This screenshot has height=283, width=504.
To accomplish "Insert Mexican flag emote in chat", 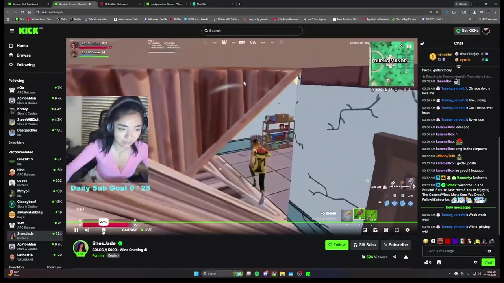I will 462,241.
